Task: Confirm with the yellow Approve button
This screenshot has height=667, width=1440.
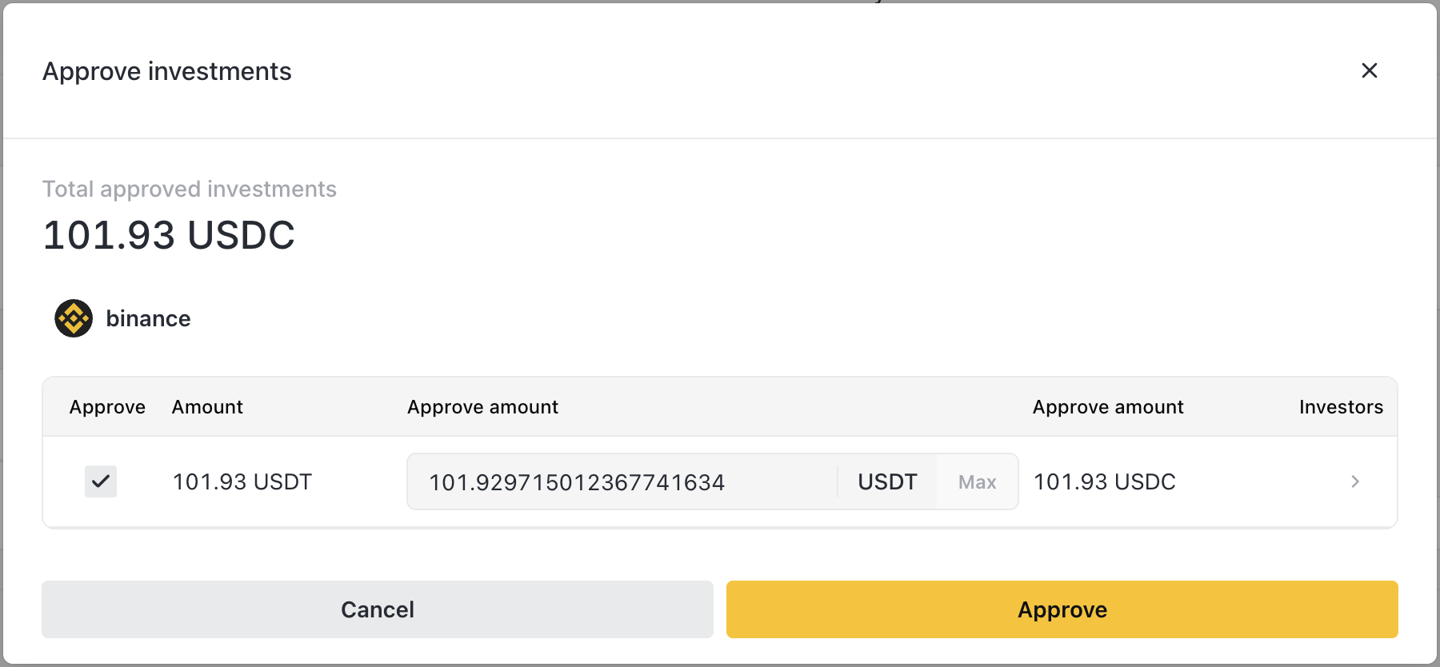Action: coord(1062,609)
